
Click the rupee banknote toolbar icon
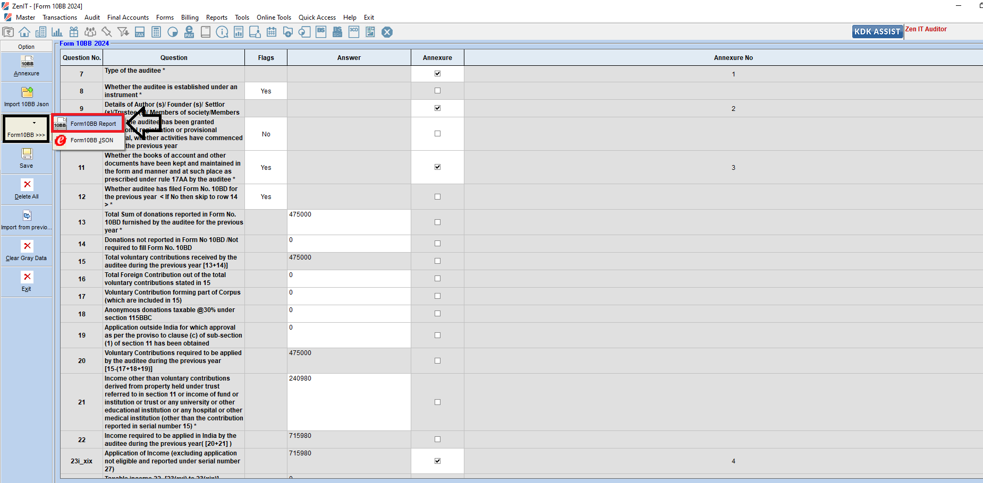click(x=8, y=32)
